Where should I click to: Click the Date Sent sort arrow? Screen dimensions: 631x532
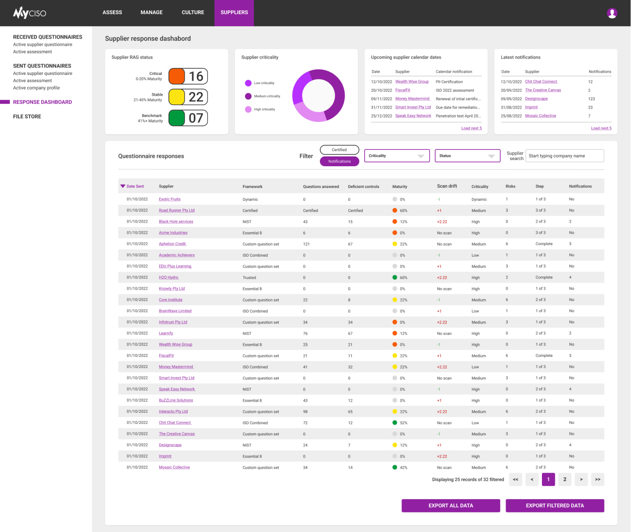point(123,186)
